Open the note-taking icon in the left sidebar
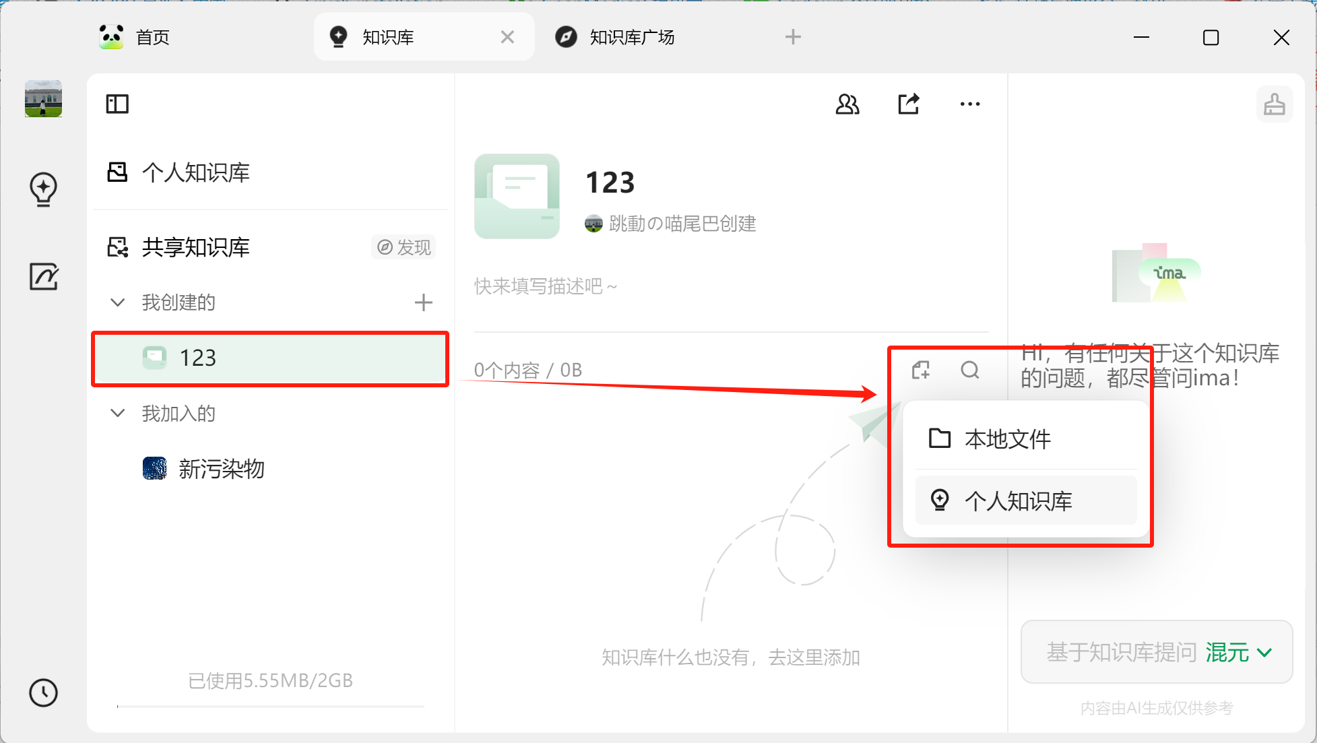Screen dimensions: 1317x743 43,276
